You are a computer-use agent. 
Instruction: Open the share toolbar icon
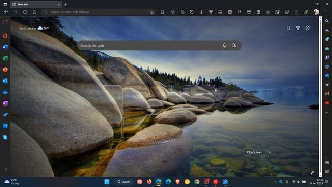[296, 12]
